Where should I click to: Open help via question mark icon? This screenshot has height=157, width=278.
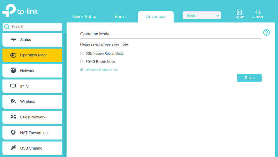[266, 33]
